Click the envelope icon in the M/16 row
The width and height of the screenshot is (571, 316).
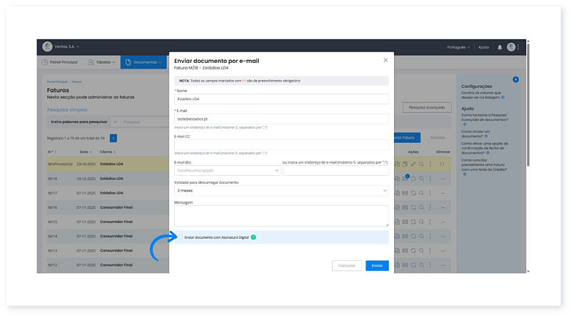tap(405, 207)
